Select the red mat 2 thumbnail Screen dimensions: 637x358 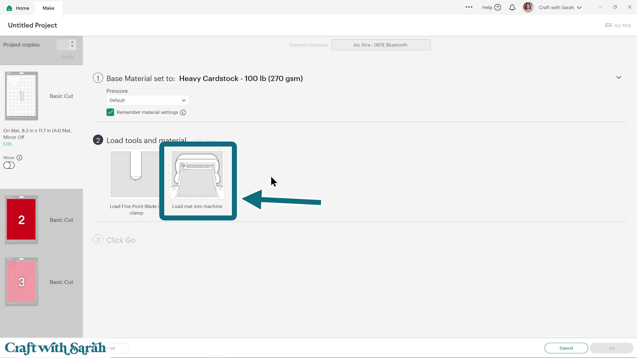tap(22, 220)
